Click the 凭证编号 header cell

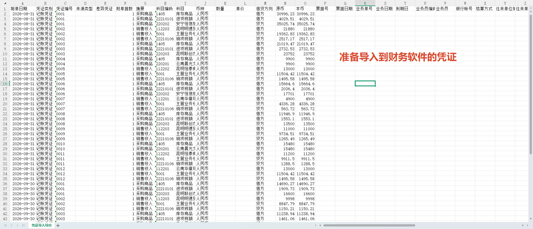[x=65, y=9]
